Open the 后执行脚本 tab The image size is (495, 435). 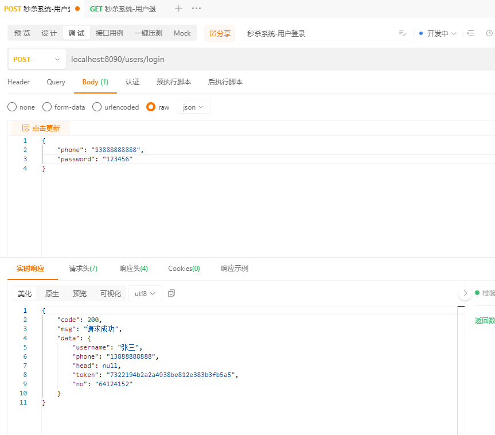[225, 82]
